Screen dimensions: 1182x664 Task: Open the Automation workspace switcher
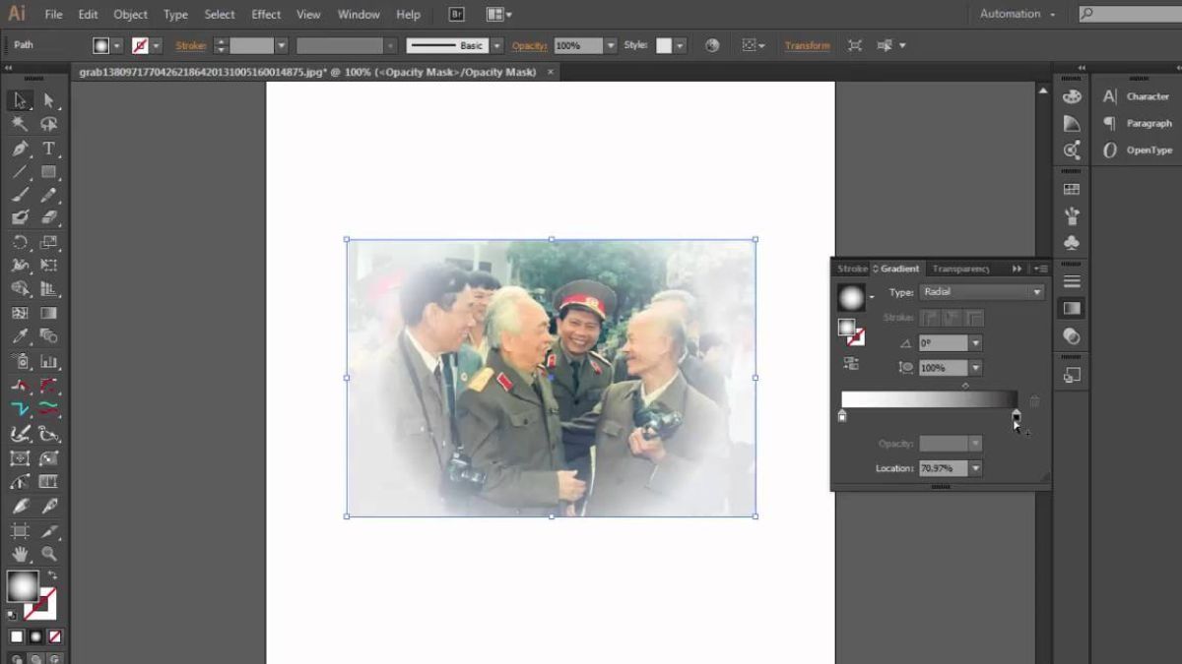[x=1018, y=14]
